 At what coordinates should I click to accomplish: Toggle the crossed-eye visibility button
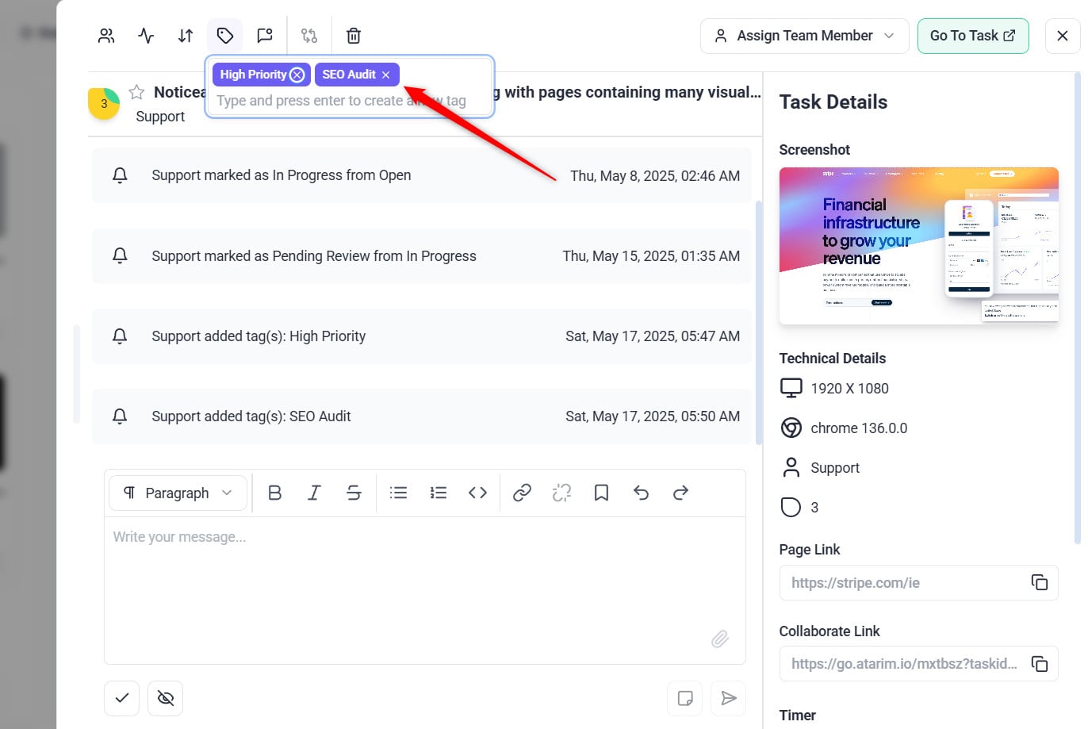[165, 698]
